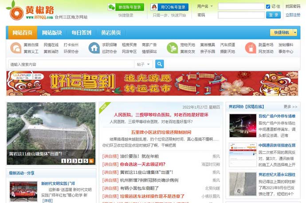Expand the 帖子 search type dropdown
306x203 pixels.
(143, 64)
